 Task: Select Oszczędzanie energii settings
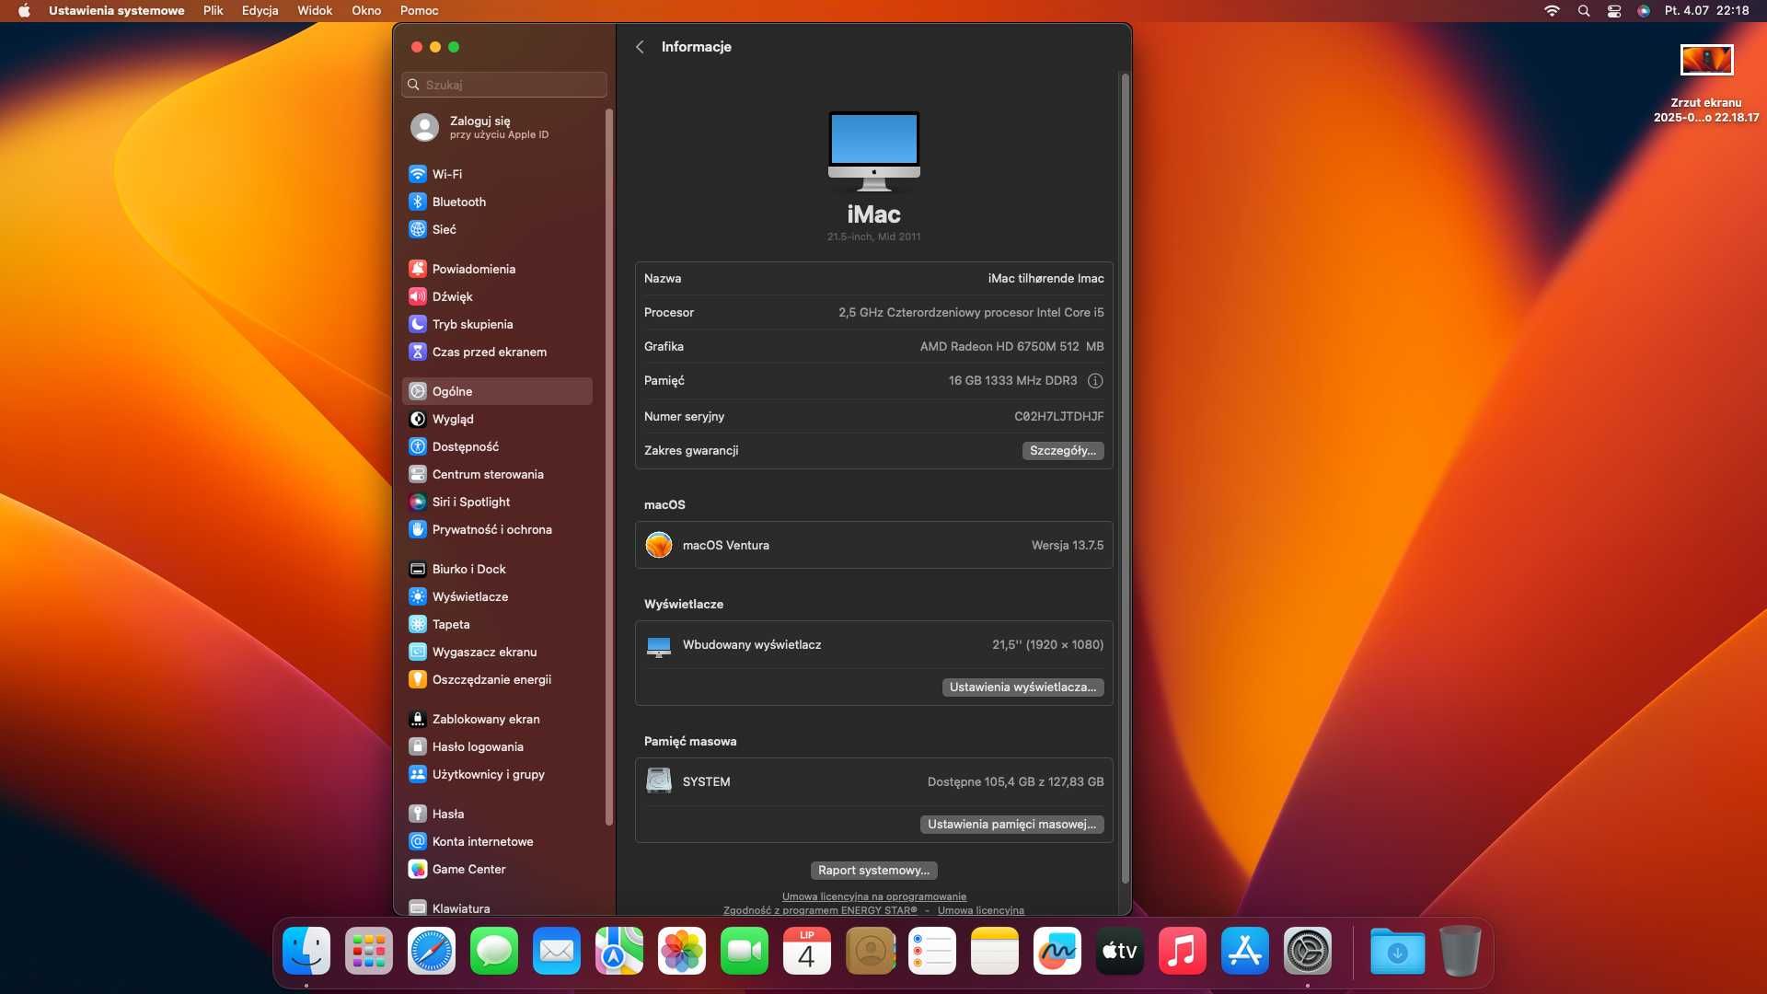(497, 679)
